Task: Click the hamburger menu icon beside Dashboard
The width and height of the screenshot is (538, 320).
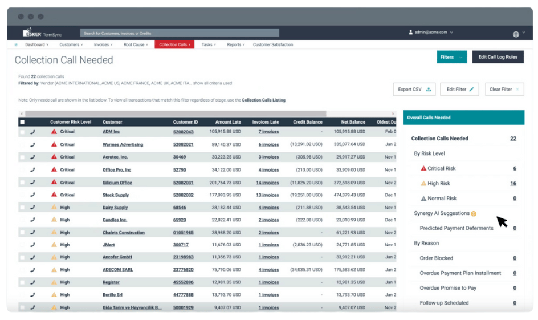Action: (16, 45)
